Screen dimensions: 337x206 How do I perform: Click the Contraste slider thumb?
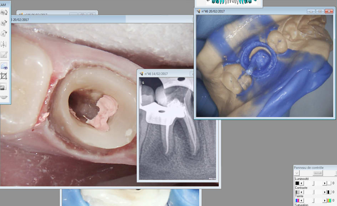coord(313,192)
